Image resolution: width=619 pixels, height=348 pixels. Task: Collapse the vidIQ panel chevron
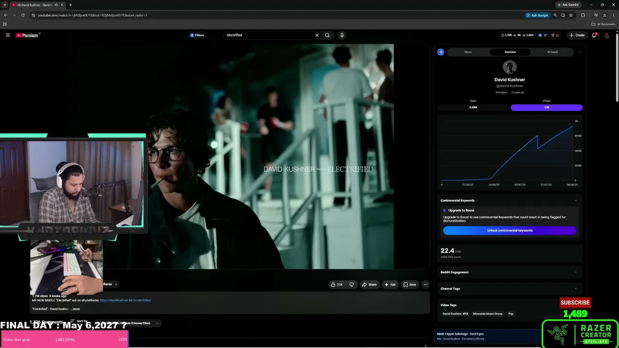click(x=579, y=52)
